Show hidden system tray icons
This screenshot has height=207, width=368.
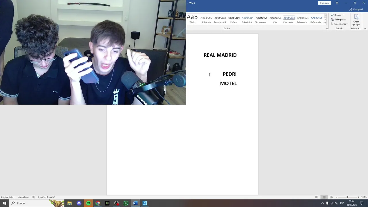322,203
